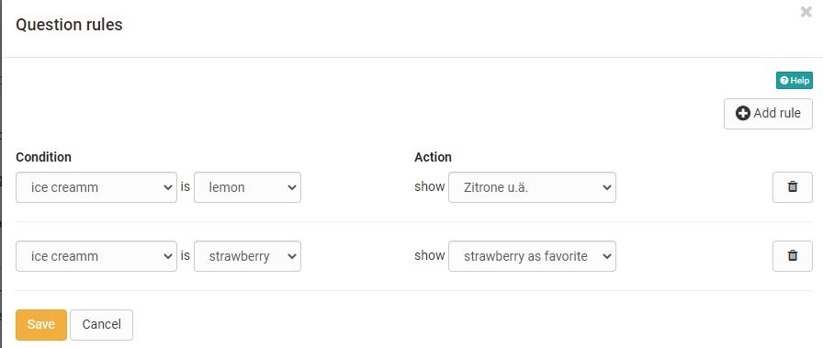The image size is (823, 348).
Task: Click the question mark icon in Help
Action: click(784, 81)
